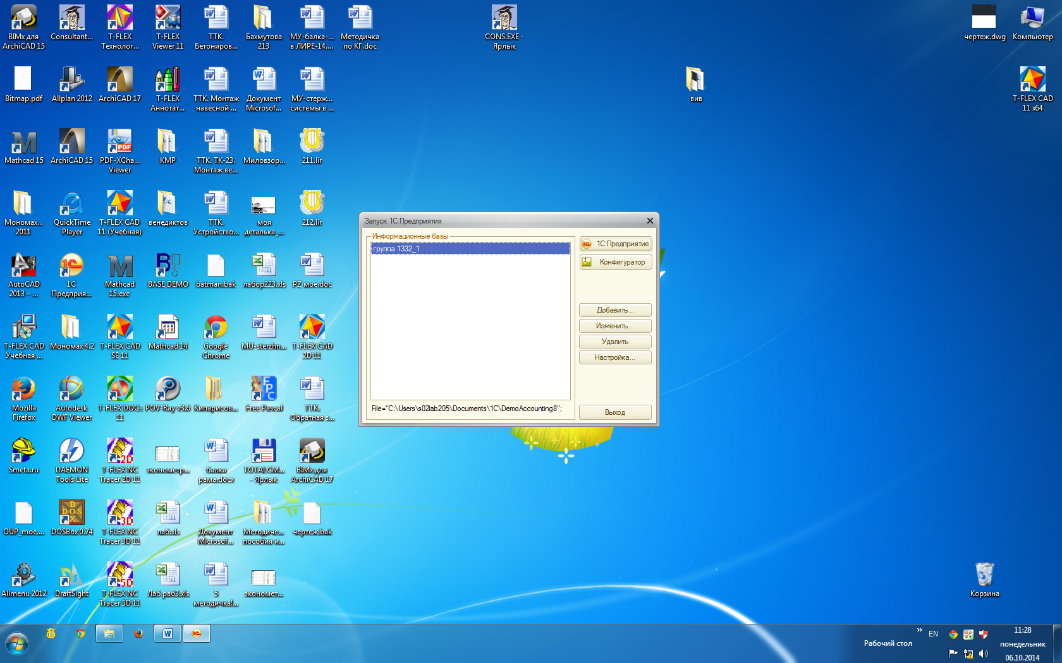The image size is (1062, 663).
Task: Select Mathcad 15 desktop shortcut
Action: coord(23,147)
